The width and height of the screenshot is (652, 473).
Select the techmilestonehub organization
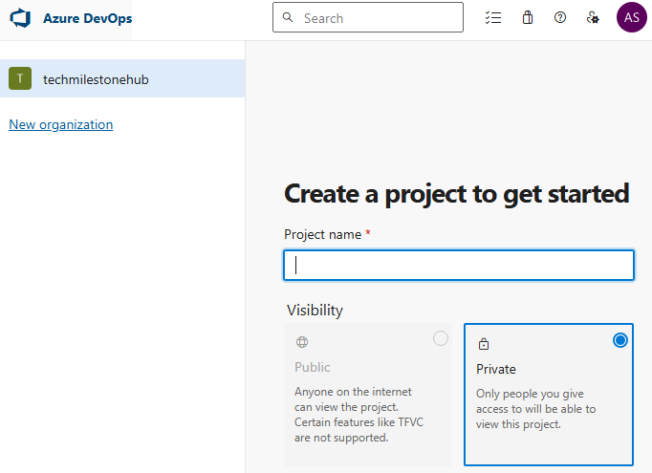pyautogui.click(x=96, y=79)
